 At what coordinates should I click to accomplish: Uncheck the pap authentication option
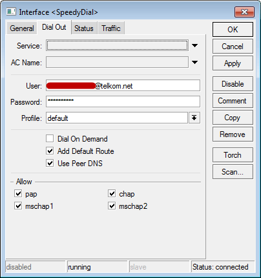coord(18,193)
